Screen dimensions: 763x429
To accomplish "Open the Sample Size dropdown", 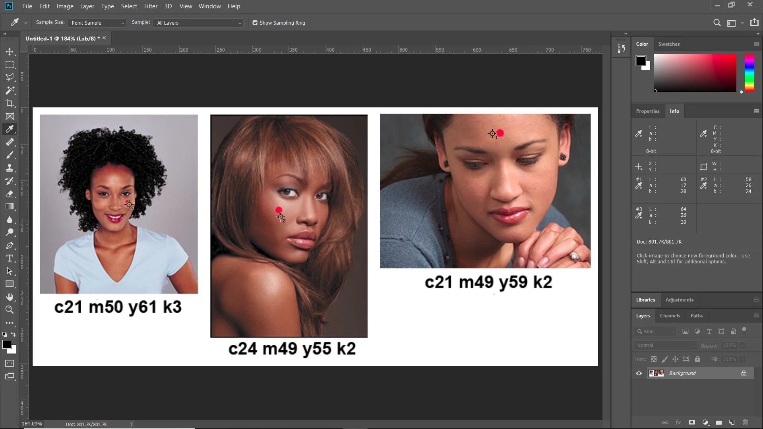I will (x=97, y=23).
